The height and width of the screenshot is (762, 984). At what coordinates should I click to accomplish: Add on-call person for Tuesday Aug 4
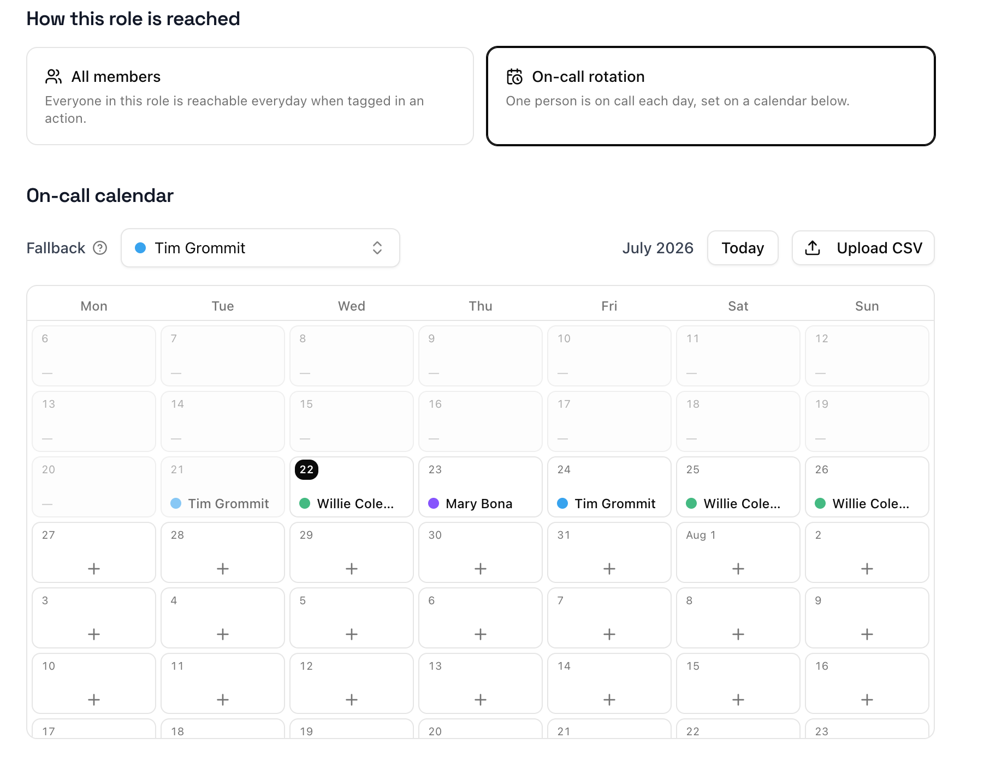coord(223,634)
